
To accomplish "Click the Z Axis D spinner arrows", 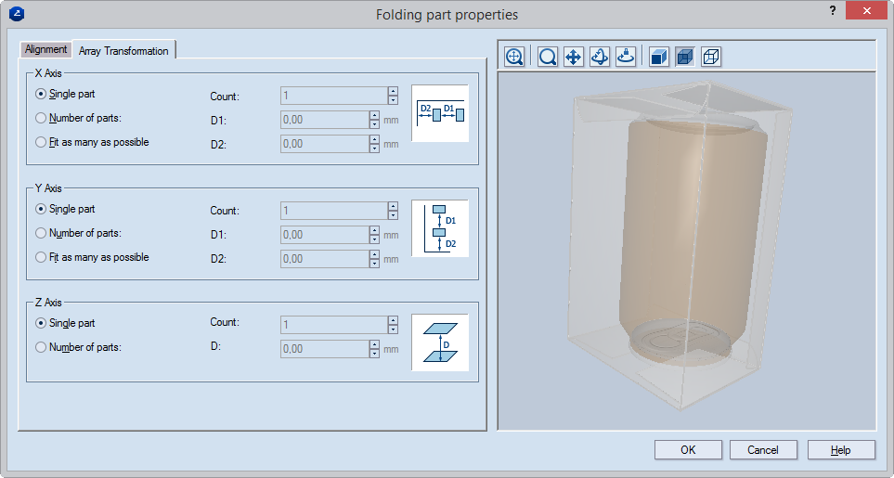I will coord(374,349).
